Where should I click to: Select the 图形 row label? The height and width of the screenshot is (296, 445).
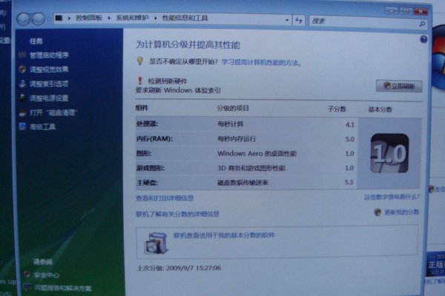(x=144, y=153)
